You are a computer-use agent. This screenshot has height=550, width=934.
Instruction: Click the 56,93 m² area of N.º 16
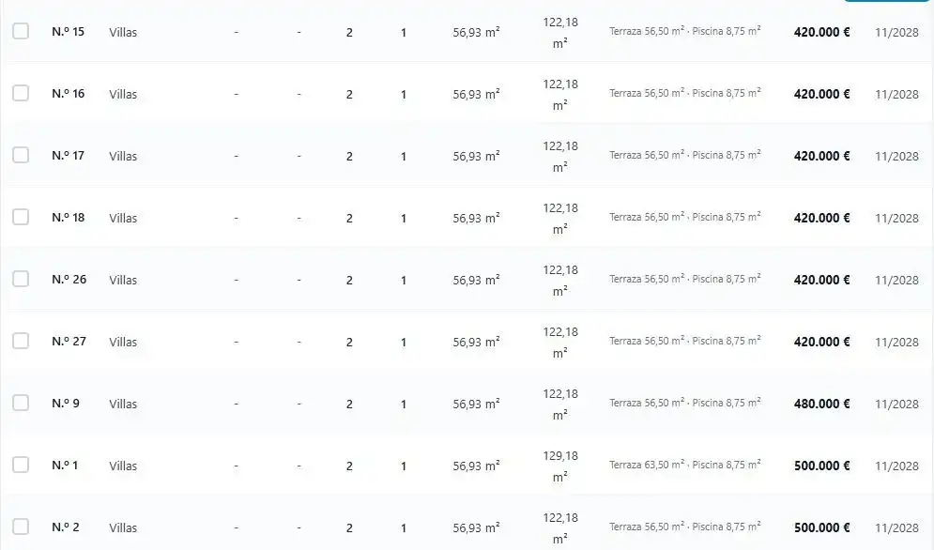click(x=476, y=94)
